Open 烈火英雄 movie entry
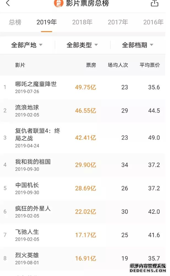 pyautogui.click(x=82, y=259)
